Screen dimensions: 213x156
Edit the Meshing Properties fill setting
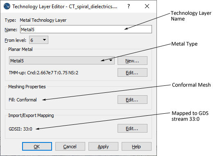point(132,100)
